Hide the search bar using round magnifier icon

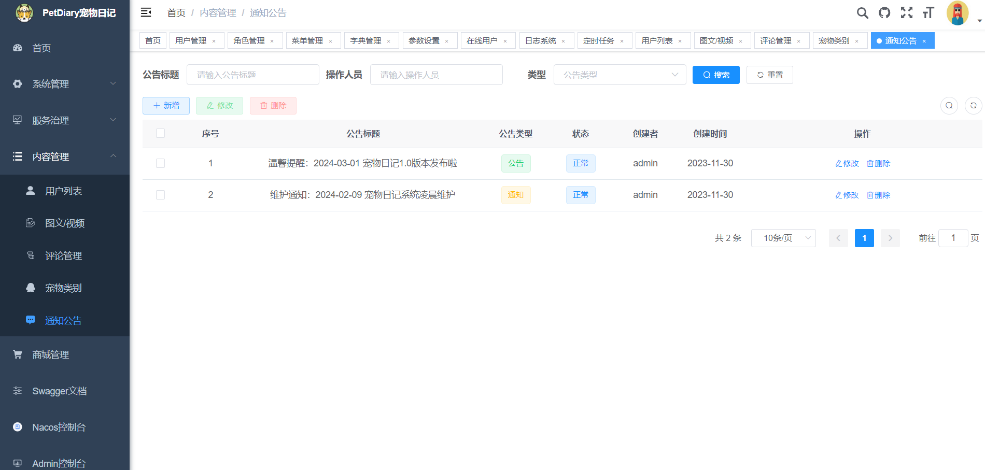(x=949, y=105)
